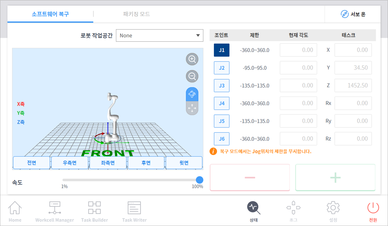388x226 pixels.
Task: Show the 윗면 top view of the robot
Action: pos(184,162)
